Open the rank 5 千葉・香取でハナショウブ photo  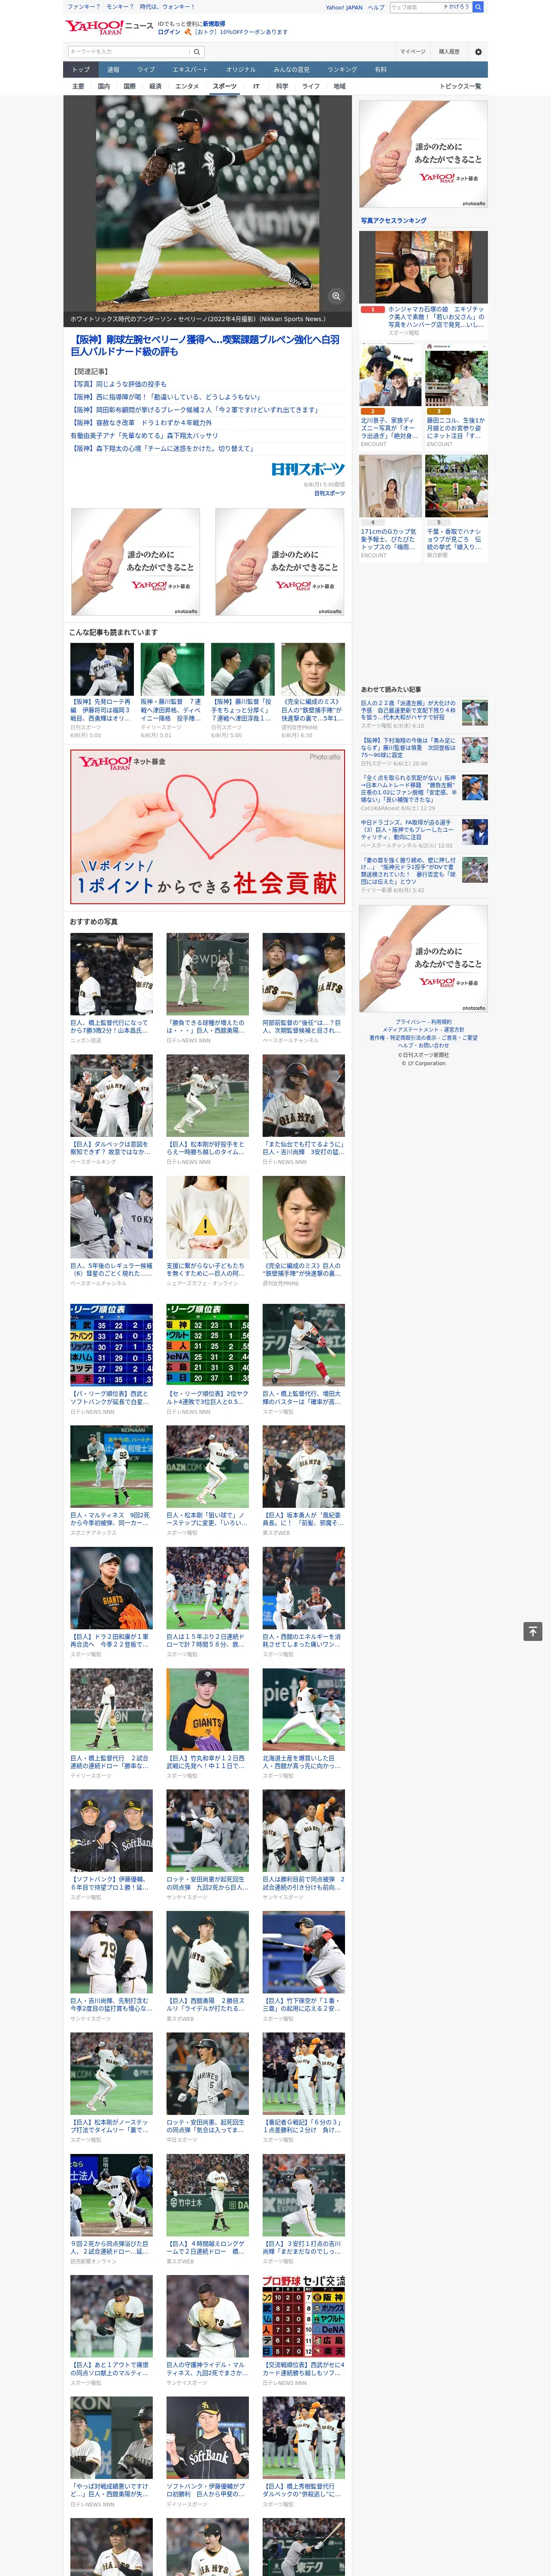(x=457, y=487)
